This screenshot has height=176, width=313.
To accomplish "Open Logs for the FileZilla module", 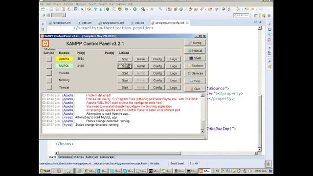I will (x=173, y=73).
